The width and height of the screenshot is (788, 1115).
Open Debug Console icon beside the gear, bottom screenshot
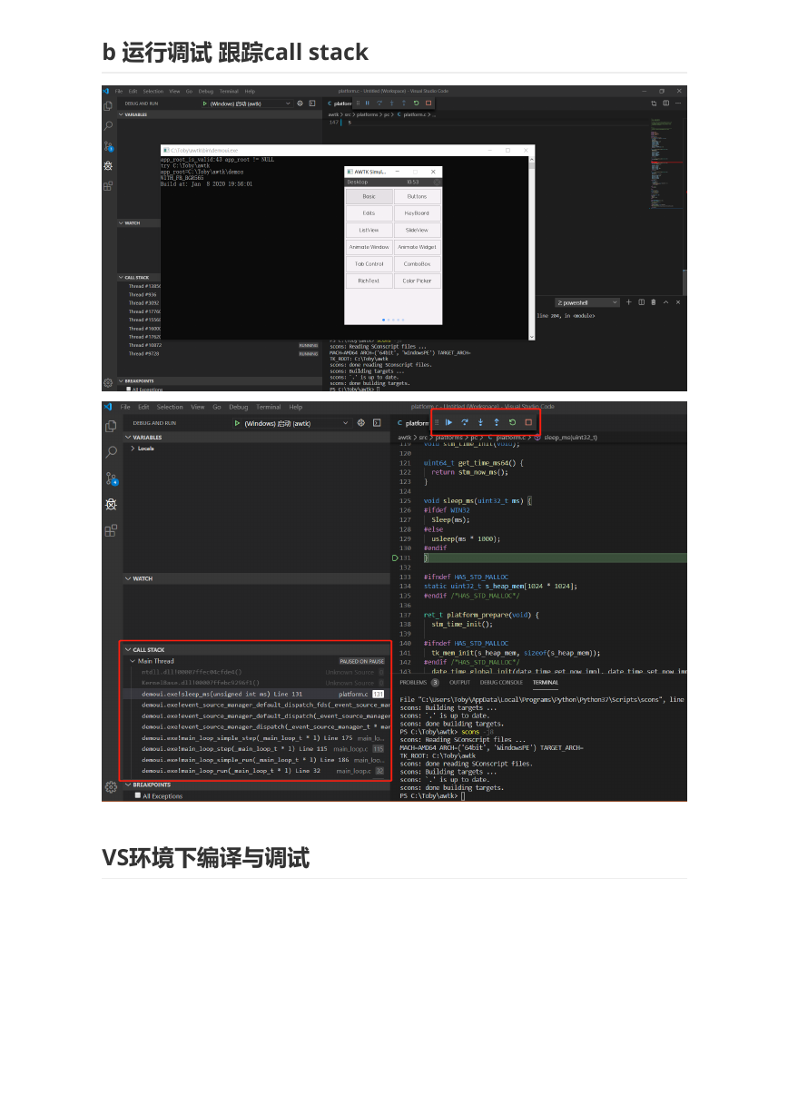pyautogui.click(x=377, y=423)
